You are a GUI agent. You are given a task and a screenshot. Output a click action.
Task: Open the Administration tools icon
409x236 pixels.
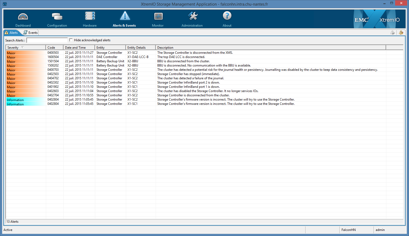point(192,16)
